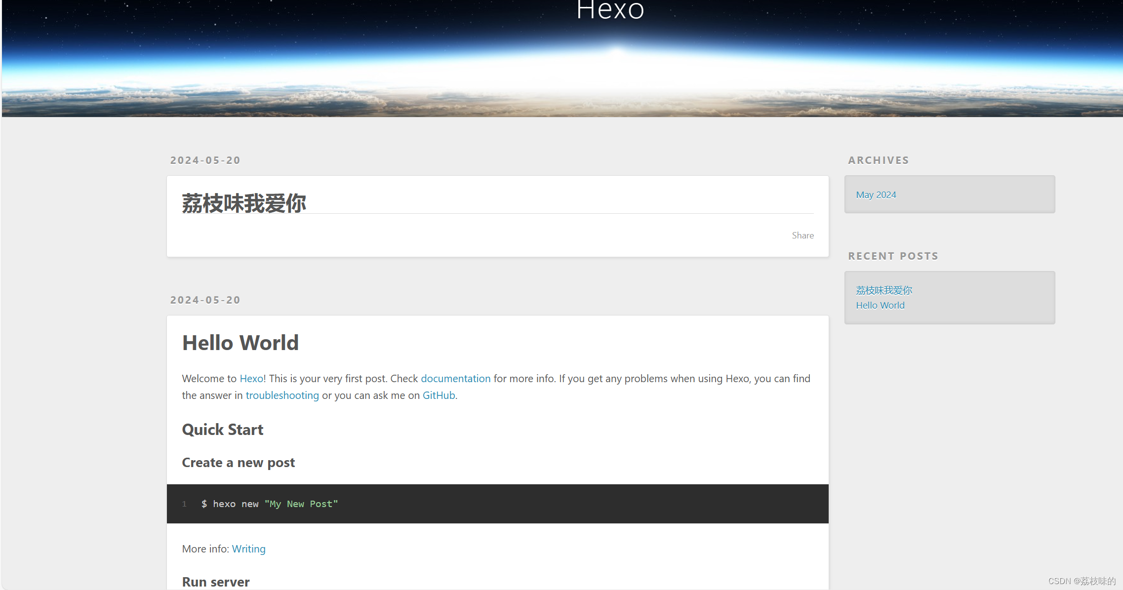Click the Run server heading
Screen dimensions: 1123x590
[215, 582]
